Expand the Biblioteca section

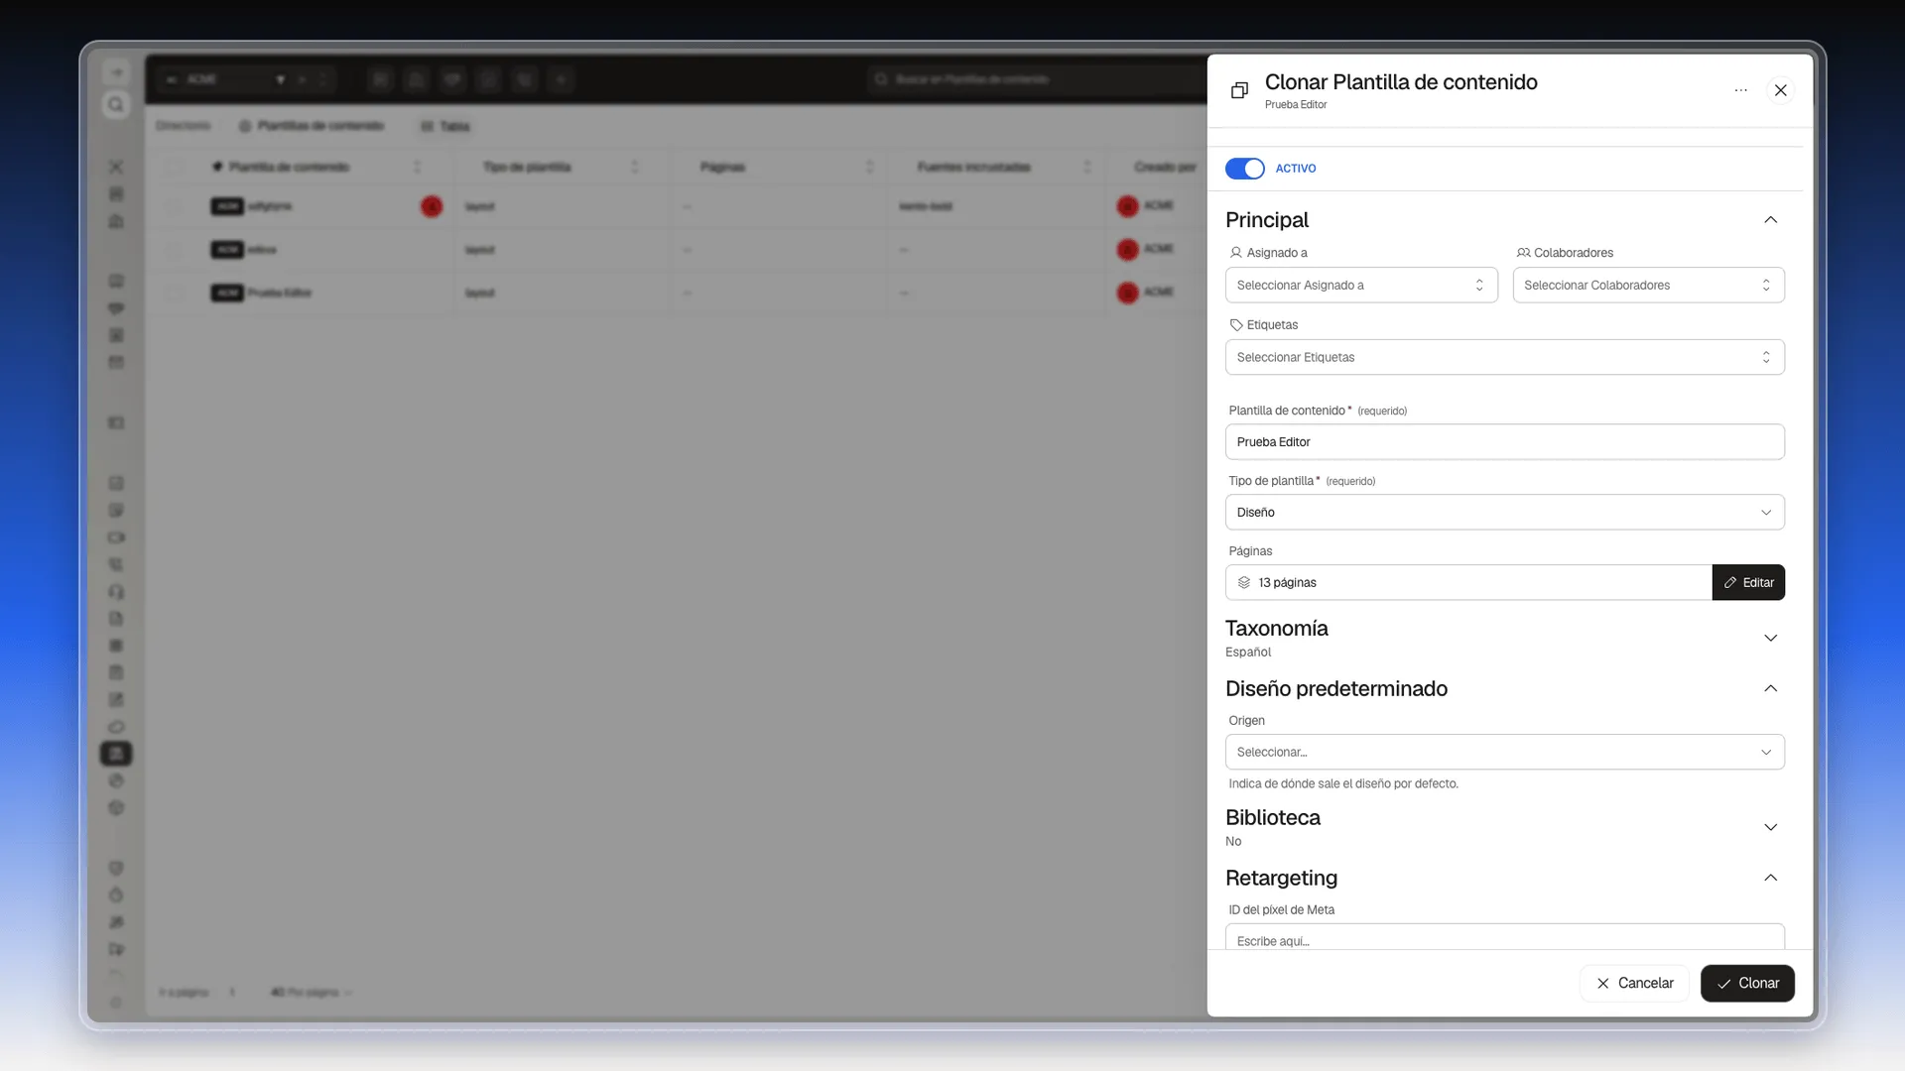coord(1770,828)
